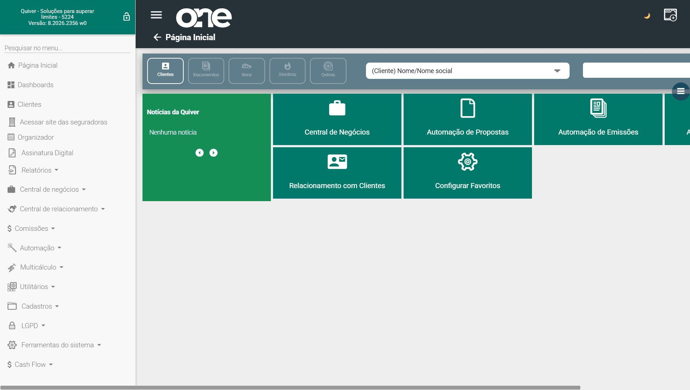690x390 pixels.
Task: Click the magic wand icon beside Automação
Action: point(12,247)
